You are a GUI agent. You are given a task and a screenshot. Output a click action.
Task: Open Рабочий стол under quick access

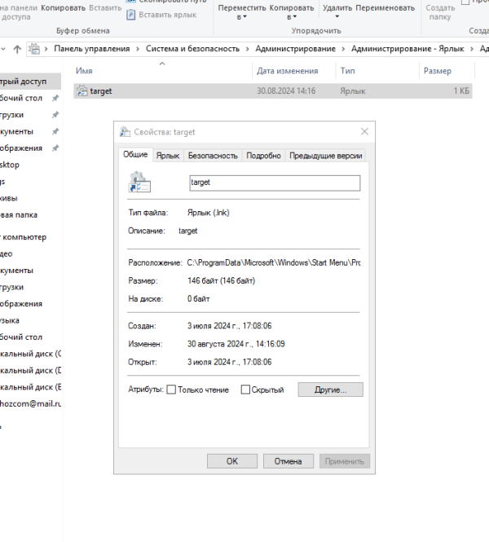21,98
